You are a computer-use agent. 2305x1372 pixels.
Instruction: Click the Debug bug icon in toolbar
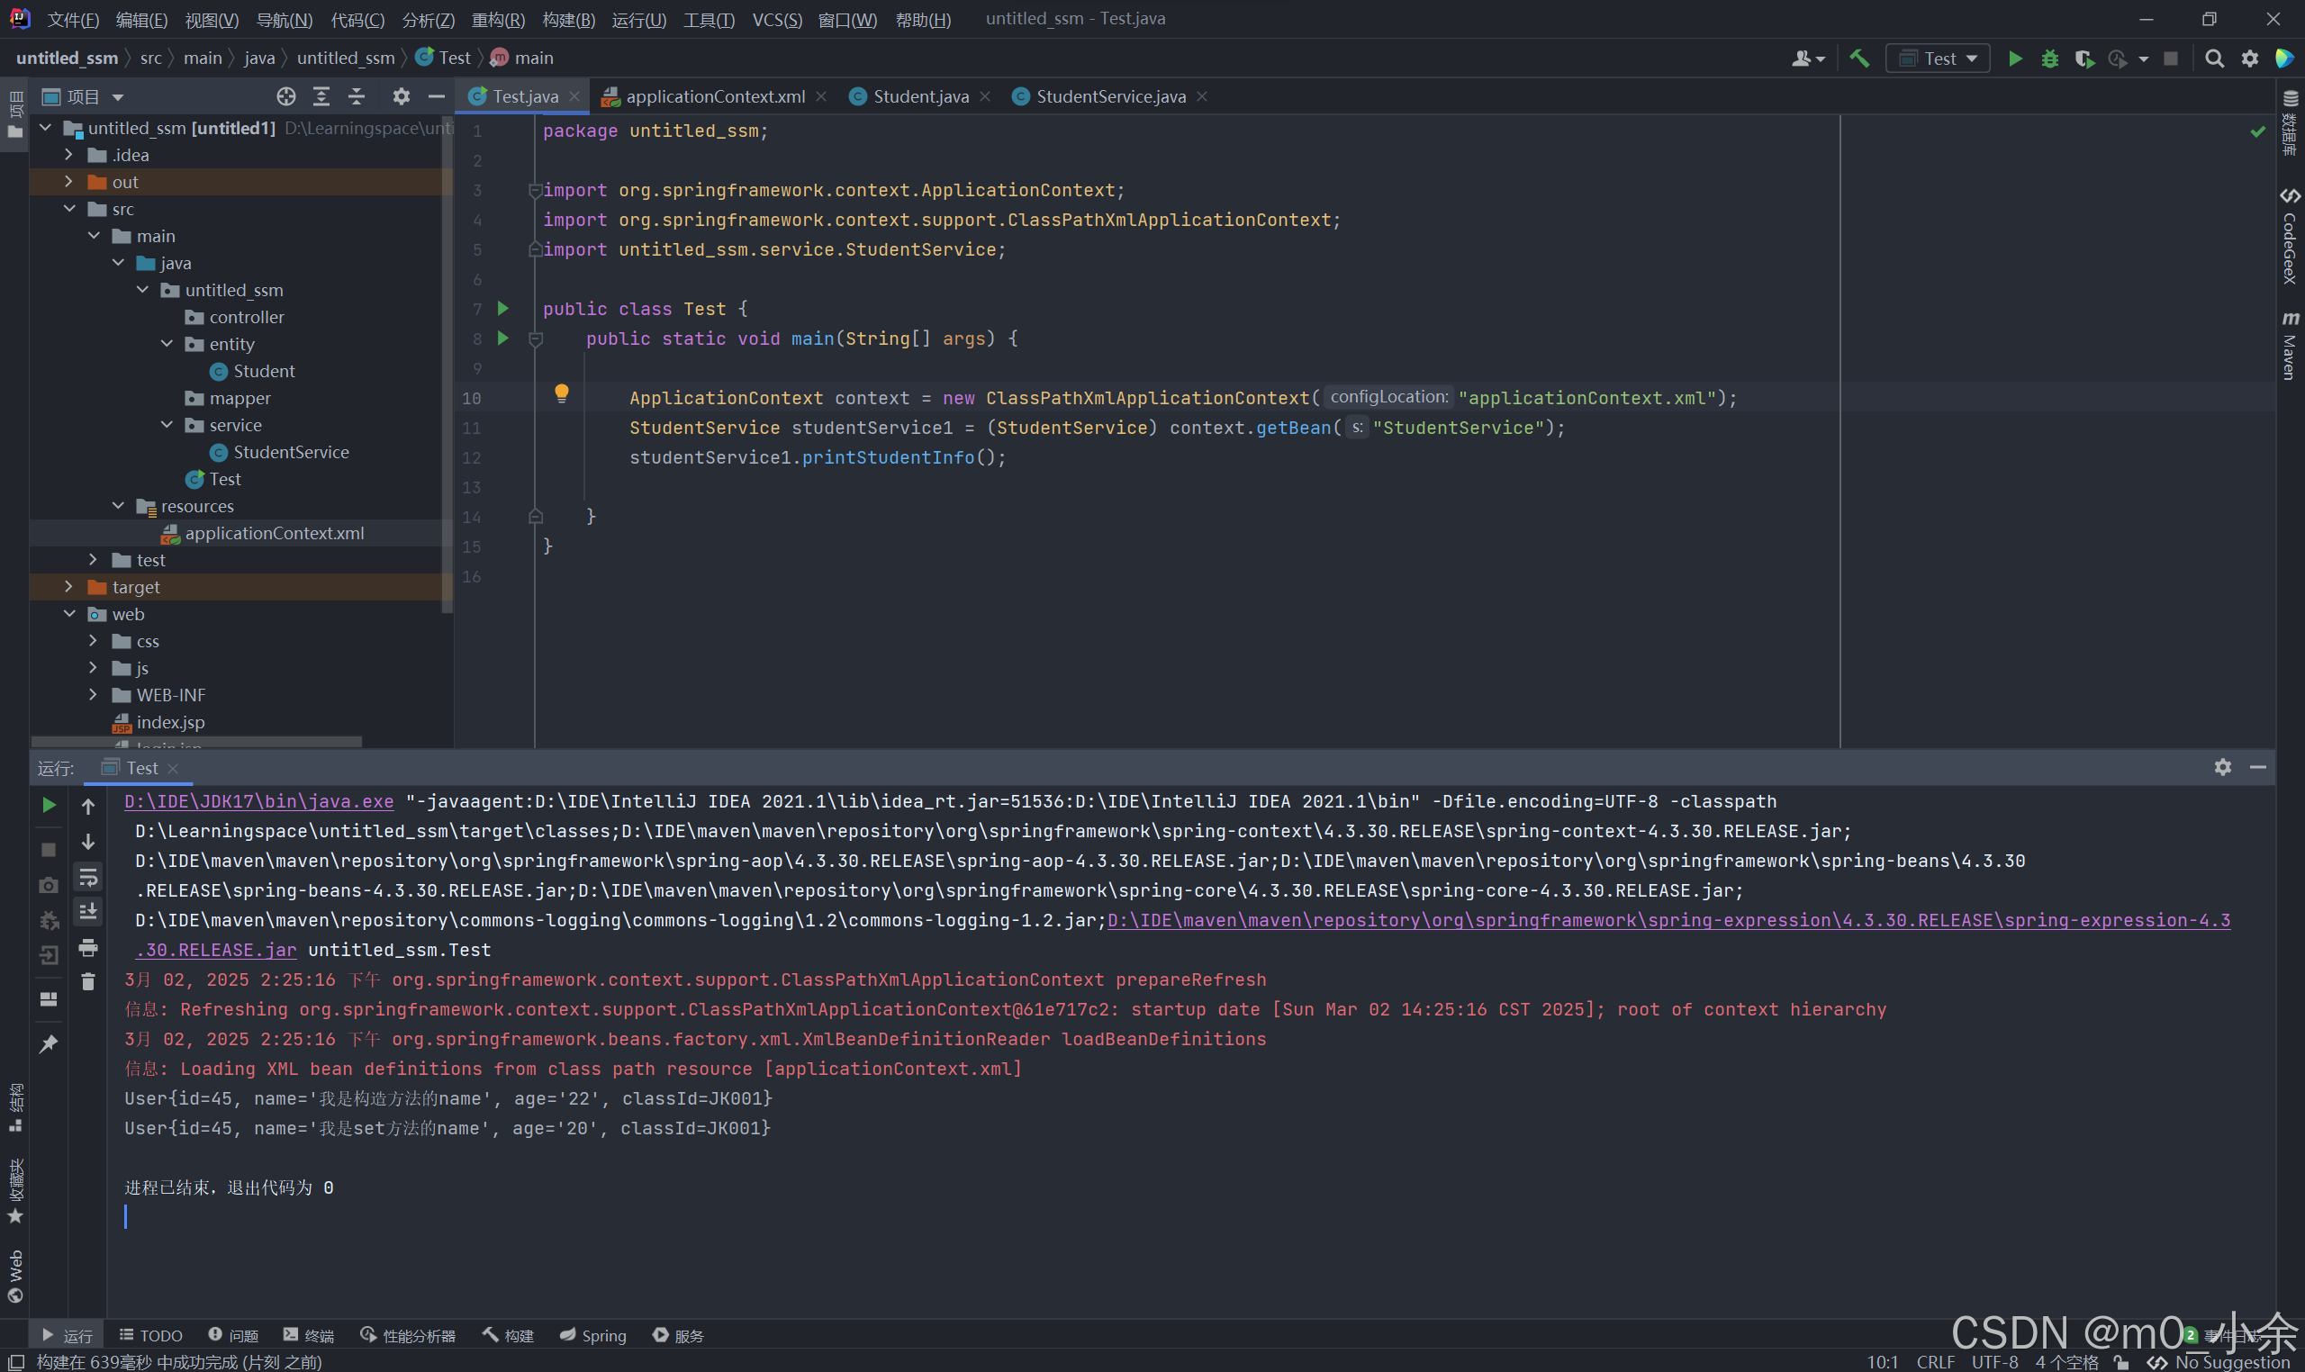click(x=2050, y=59)
